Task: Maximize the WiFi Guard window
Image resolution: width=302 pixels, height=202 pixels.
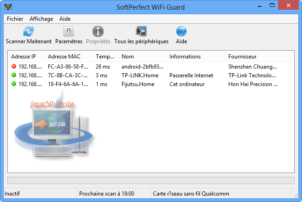Action: [272, 6]
